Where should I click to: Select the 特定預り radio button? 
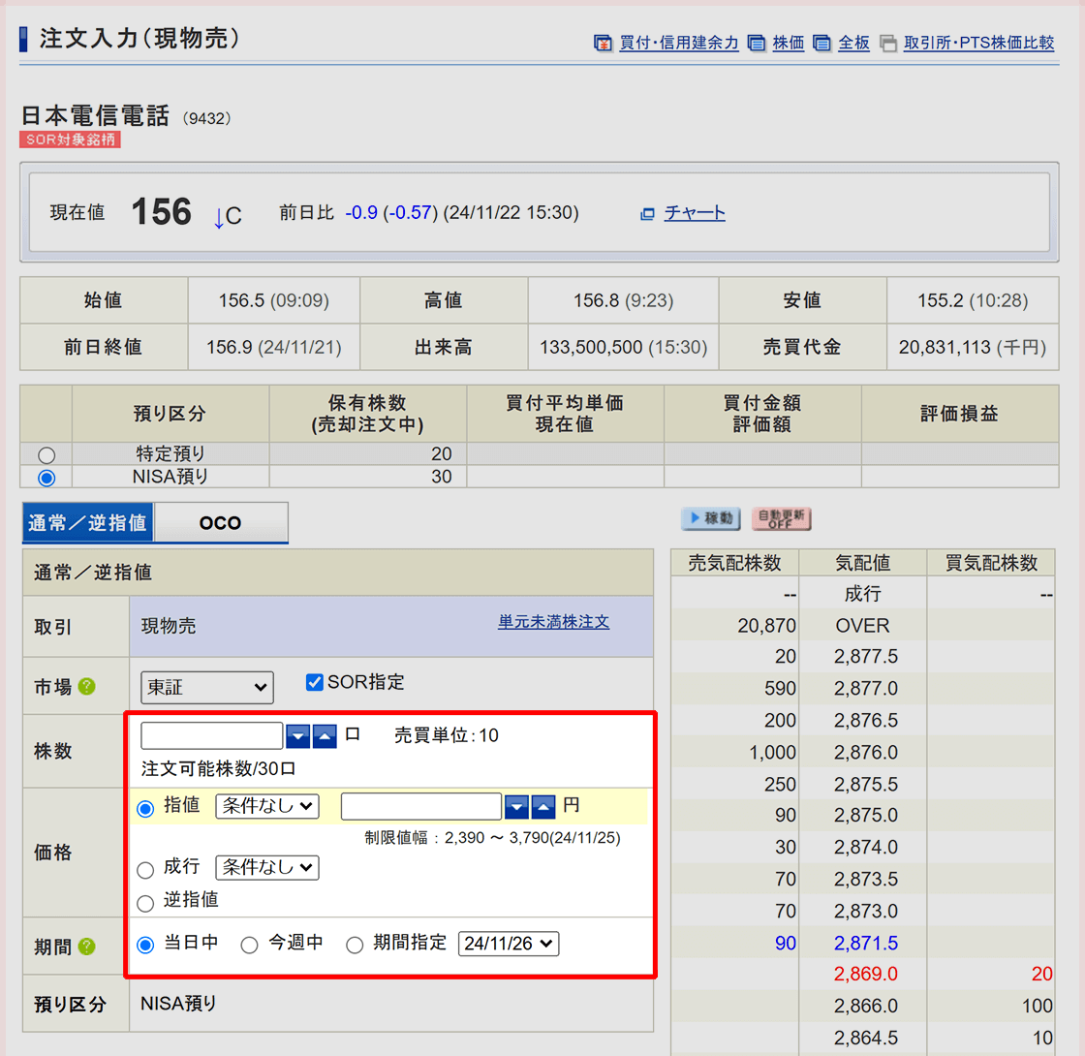coord(46,455)
